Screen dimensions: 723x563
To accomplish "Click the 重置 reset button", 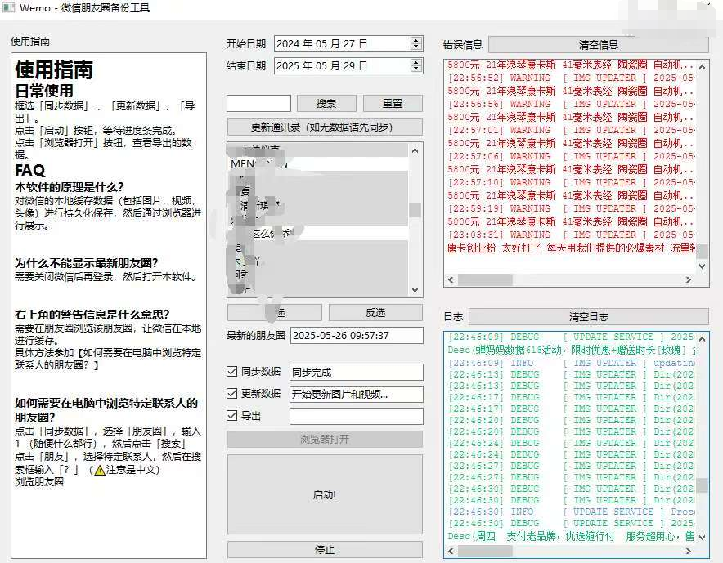I will click(393, 103).
